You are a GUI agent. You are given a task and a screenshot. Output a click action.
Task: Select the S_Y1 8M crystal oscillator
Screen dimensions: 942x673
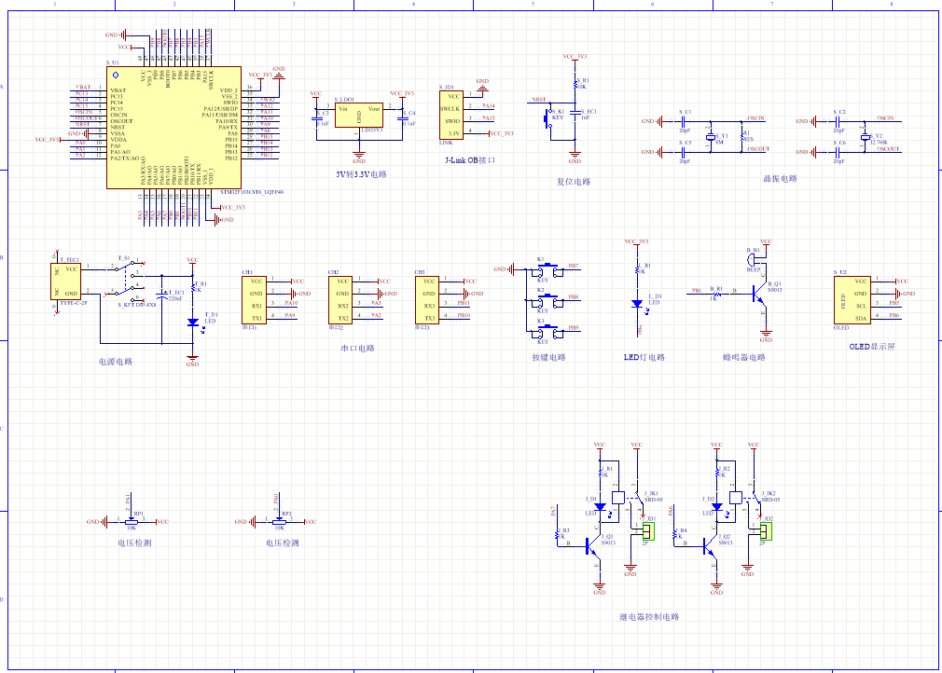pyautogui.click(x=711, y=134)
